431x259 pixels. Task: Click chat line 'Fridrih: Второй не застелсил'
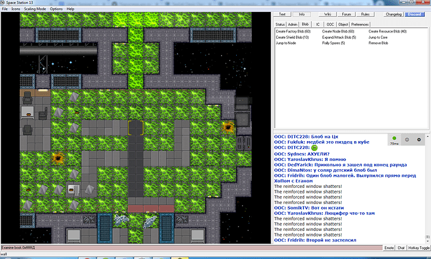(315, 240)
